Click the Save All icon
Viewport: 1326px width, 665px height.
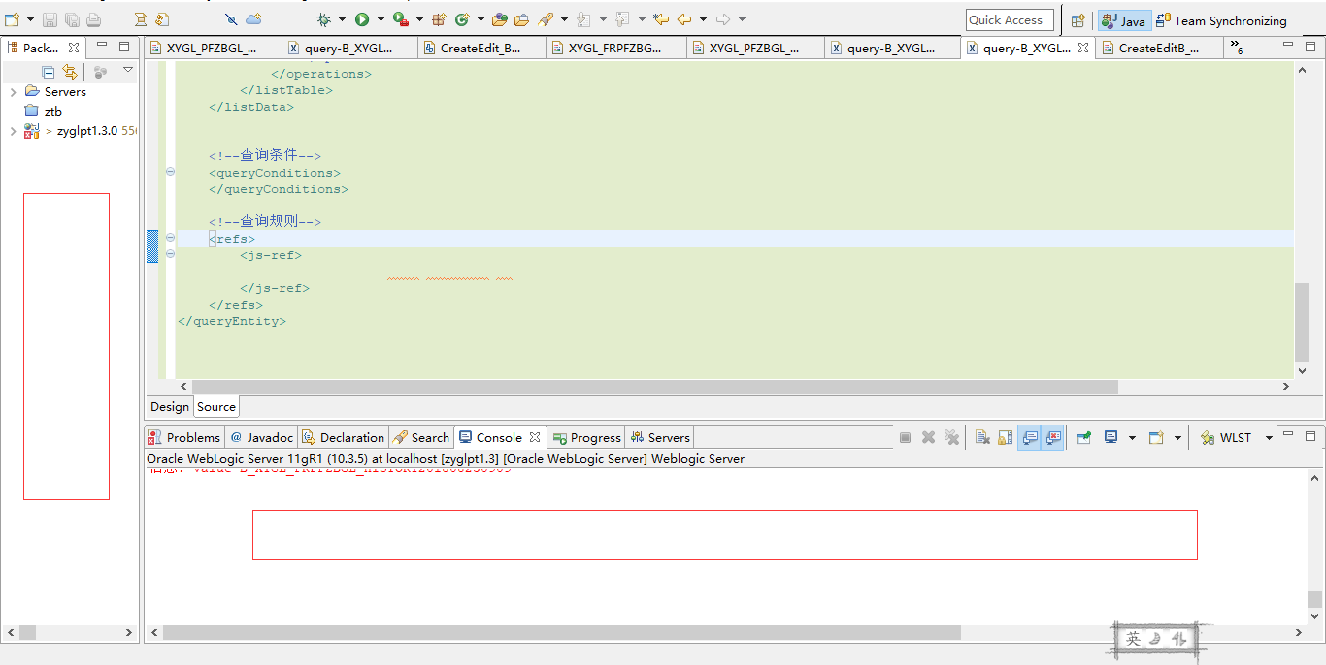click(72, 19)
